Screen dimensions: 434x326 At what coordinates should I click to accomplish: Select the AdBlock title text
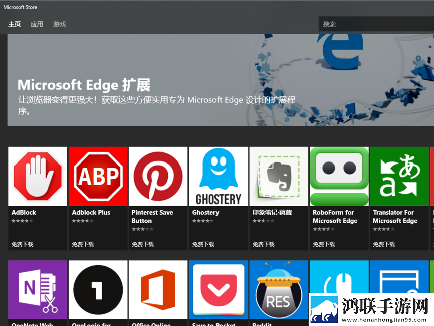coord(24,213)
